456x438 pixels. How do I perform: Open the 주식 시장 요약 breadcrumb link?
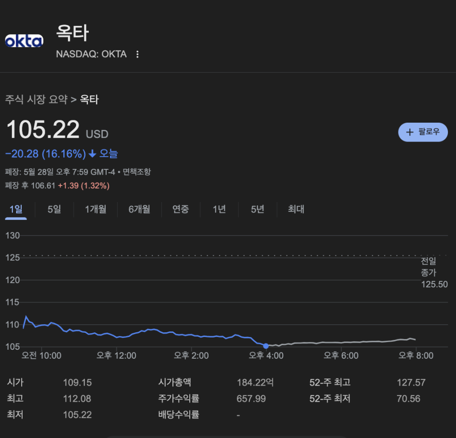pyautogui.click(x=36, y=100)
